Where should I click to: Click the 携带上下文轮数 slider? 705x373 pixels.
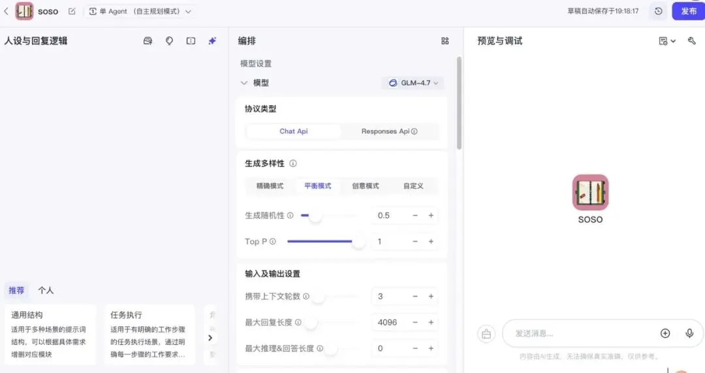pyautogui.click(x=336, y=297)
